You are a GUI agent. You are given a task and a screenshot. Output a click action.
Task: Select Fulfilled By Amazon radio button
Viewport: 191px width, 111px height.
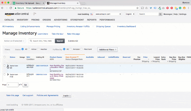pyautogui.click(x=71, y=49)
